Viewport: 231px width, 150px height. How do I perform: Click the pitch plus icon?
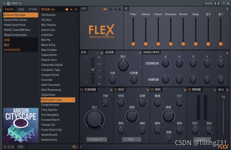(86, 58)
